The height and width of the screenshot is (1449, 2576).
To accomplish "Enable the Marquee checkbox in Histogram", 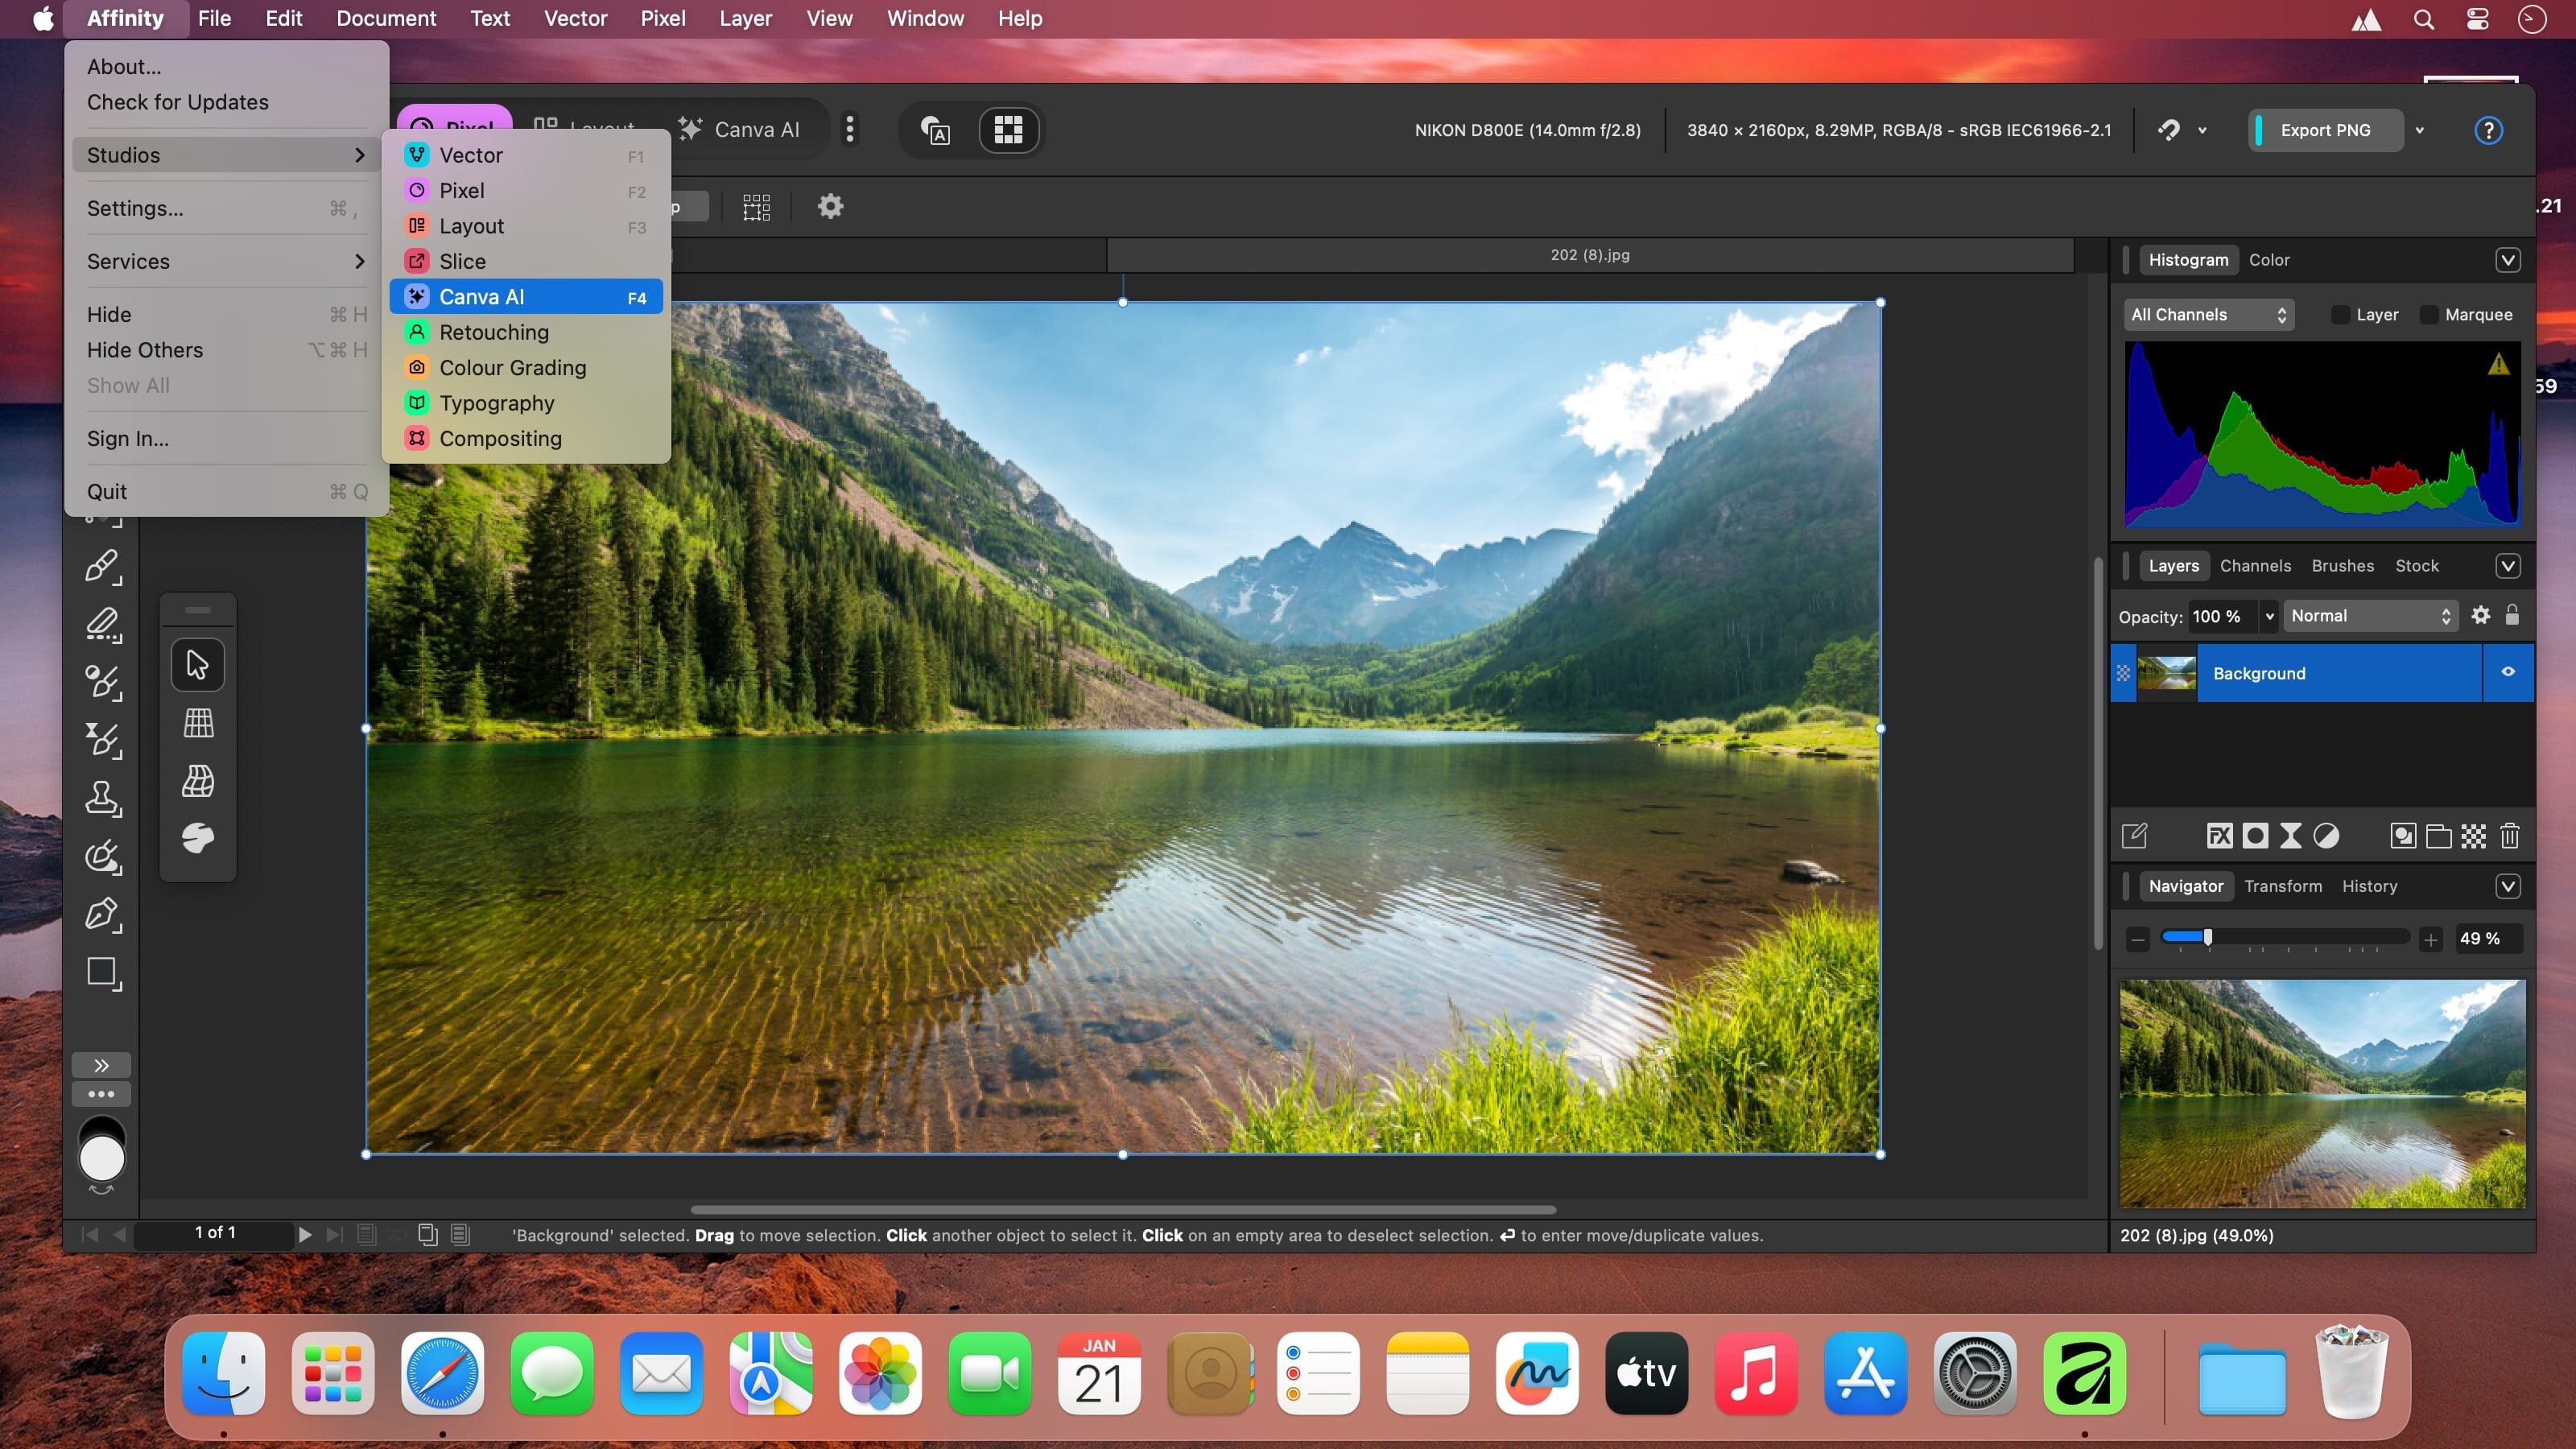I will tap(2429, 315).
